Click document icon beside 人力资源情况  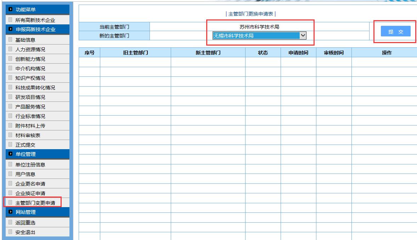click(10, 49)
